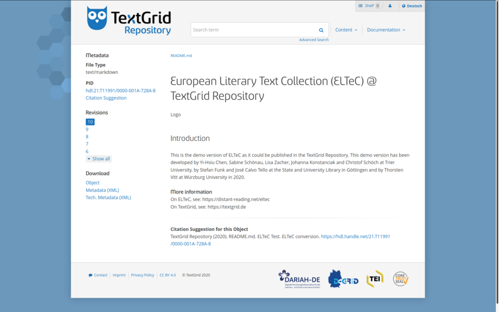Click the TEI logo
499x312 pixels.
(x=375, y=279)
